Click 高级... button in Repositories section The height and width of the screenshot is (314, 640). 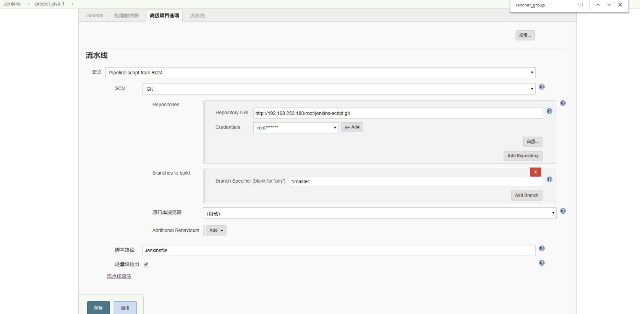click(x=532, y=141)
